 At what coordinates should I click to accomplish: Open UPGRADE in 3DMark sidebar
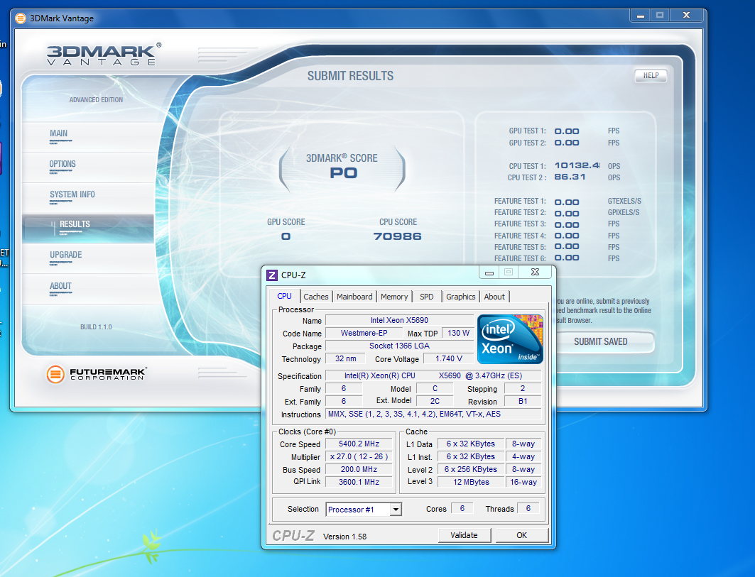coord(87,258)
